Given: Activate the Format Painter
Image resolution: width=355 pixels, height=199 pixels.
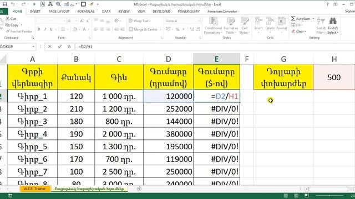Looking at the screenshot, I should tap(19, 32).
